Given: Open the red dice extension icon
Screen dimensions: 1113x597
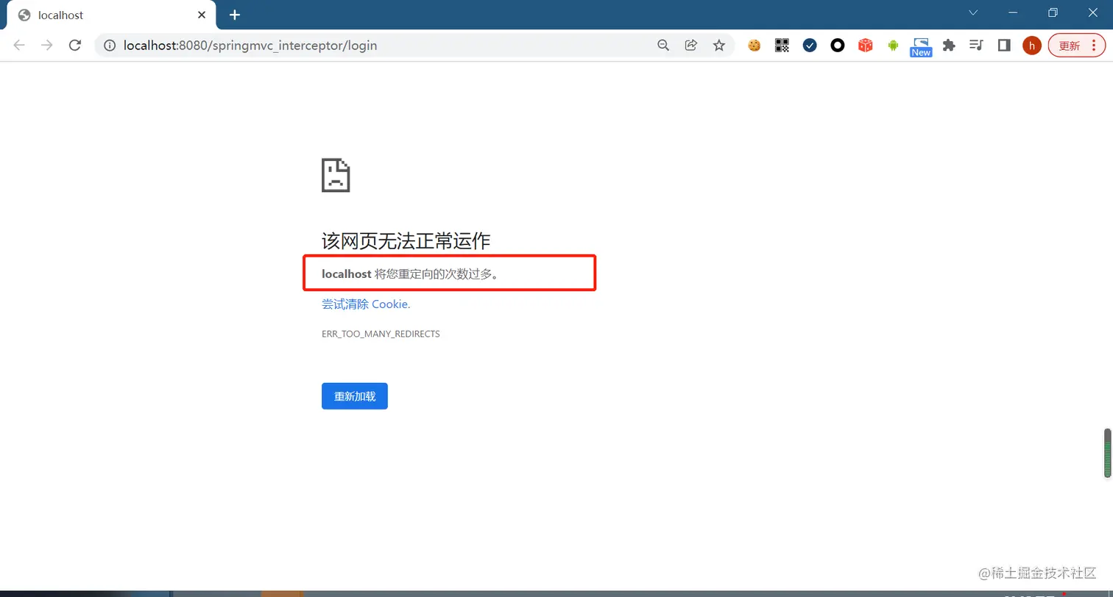Looking at the screenshot, I should pyautogui.click(x=866, y=46).
